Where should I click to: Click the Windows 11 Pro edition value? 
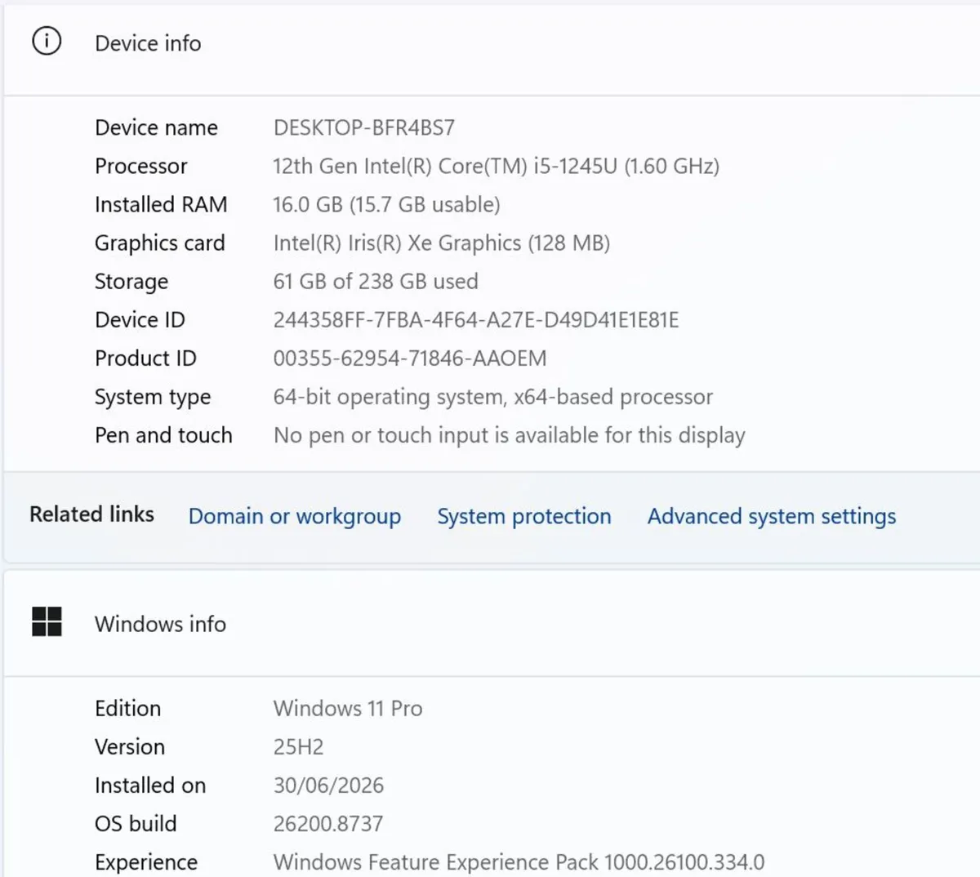click(x=348, y=708)
